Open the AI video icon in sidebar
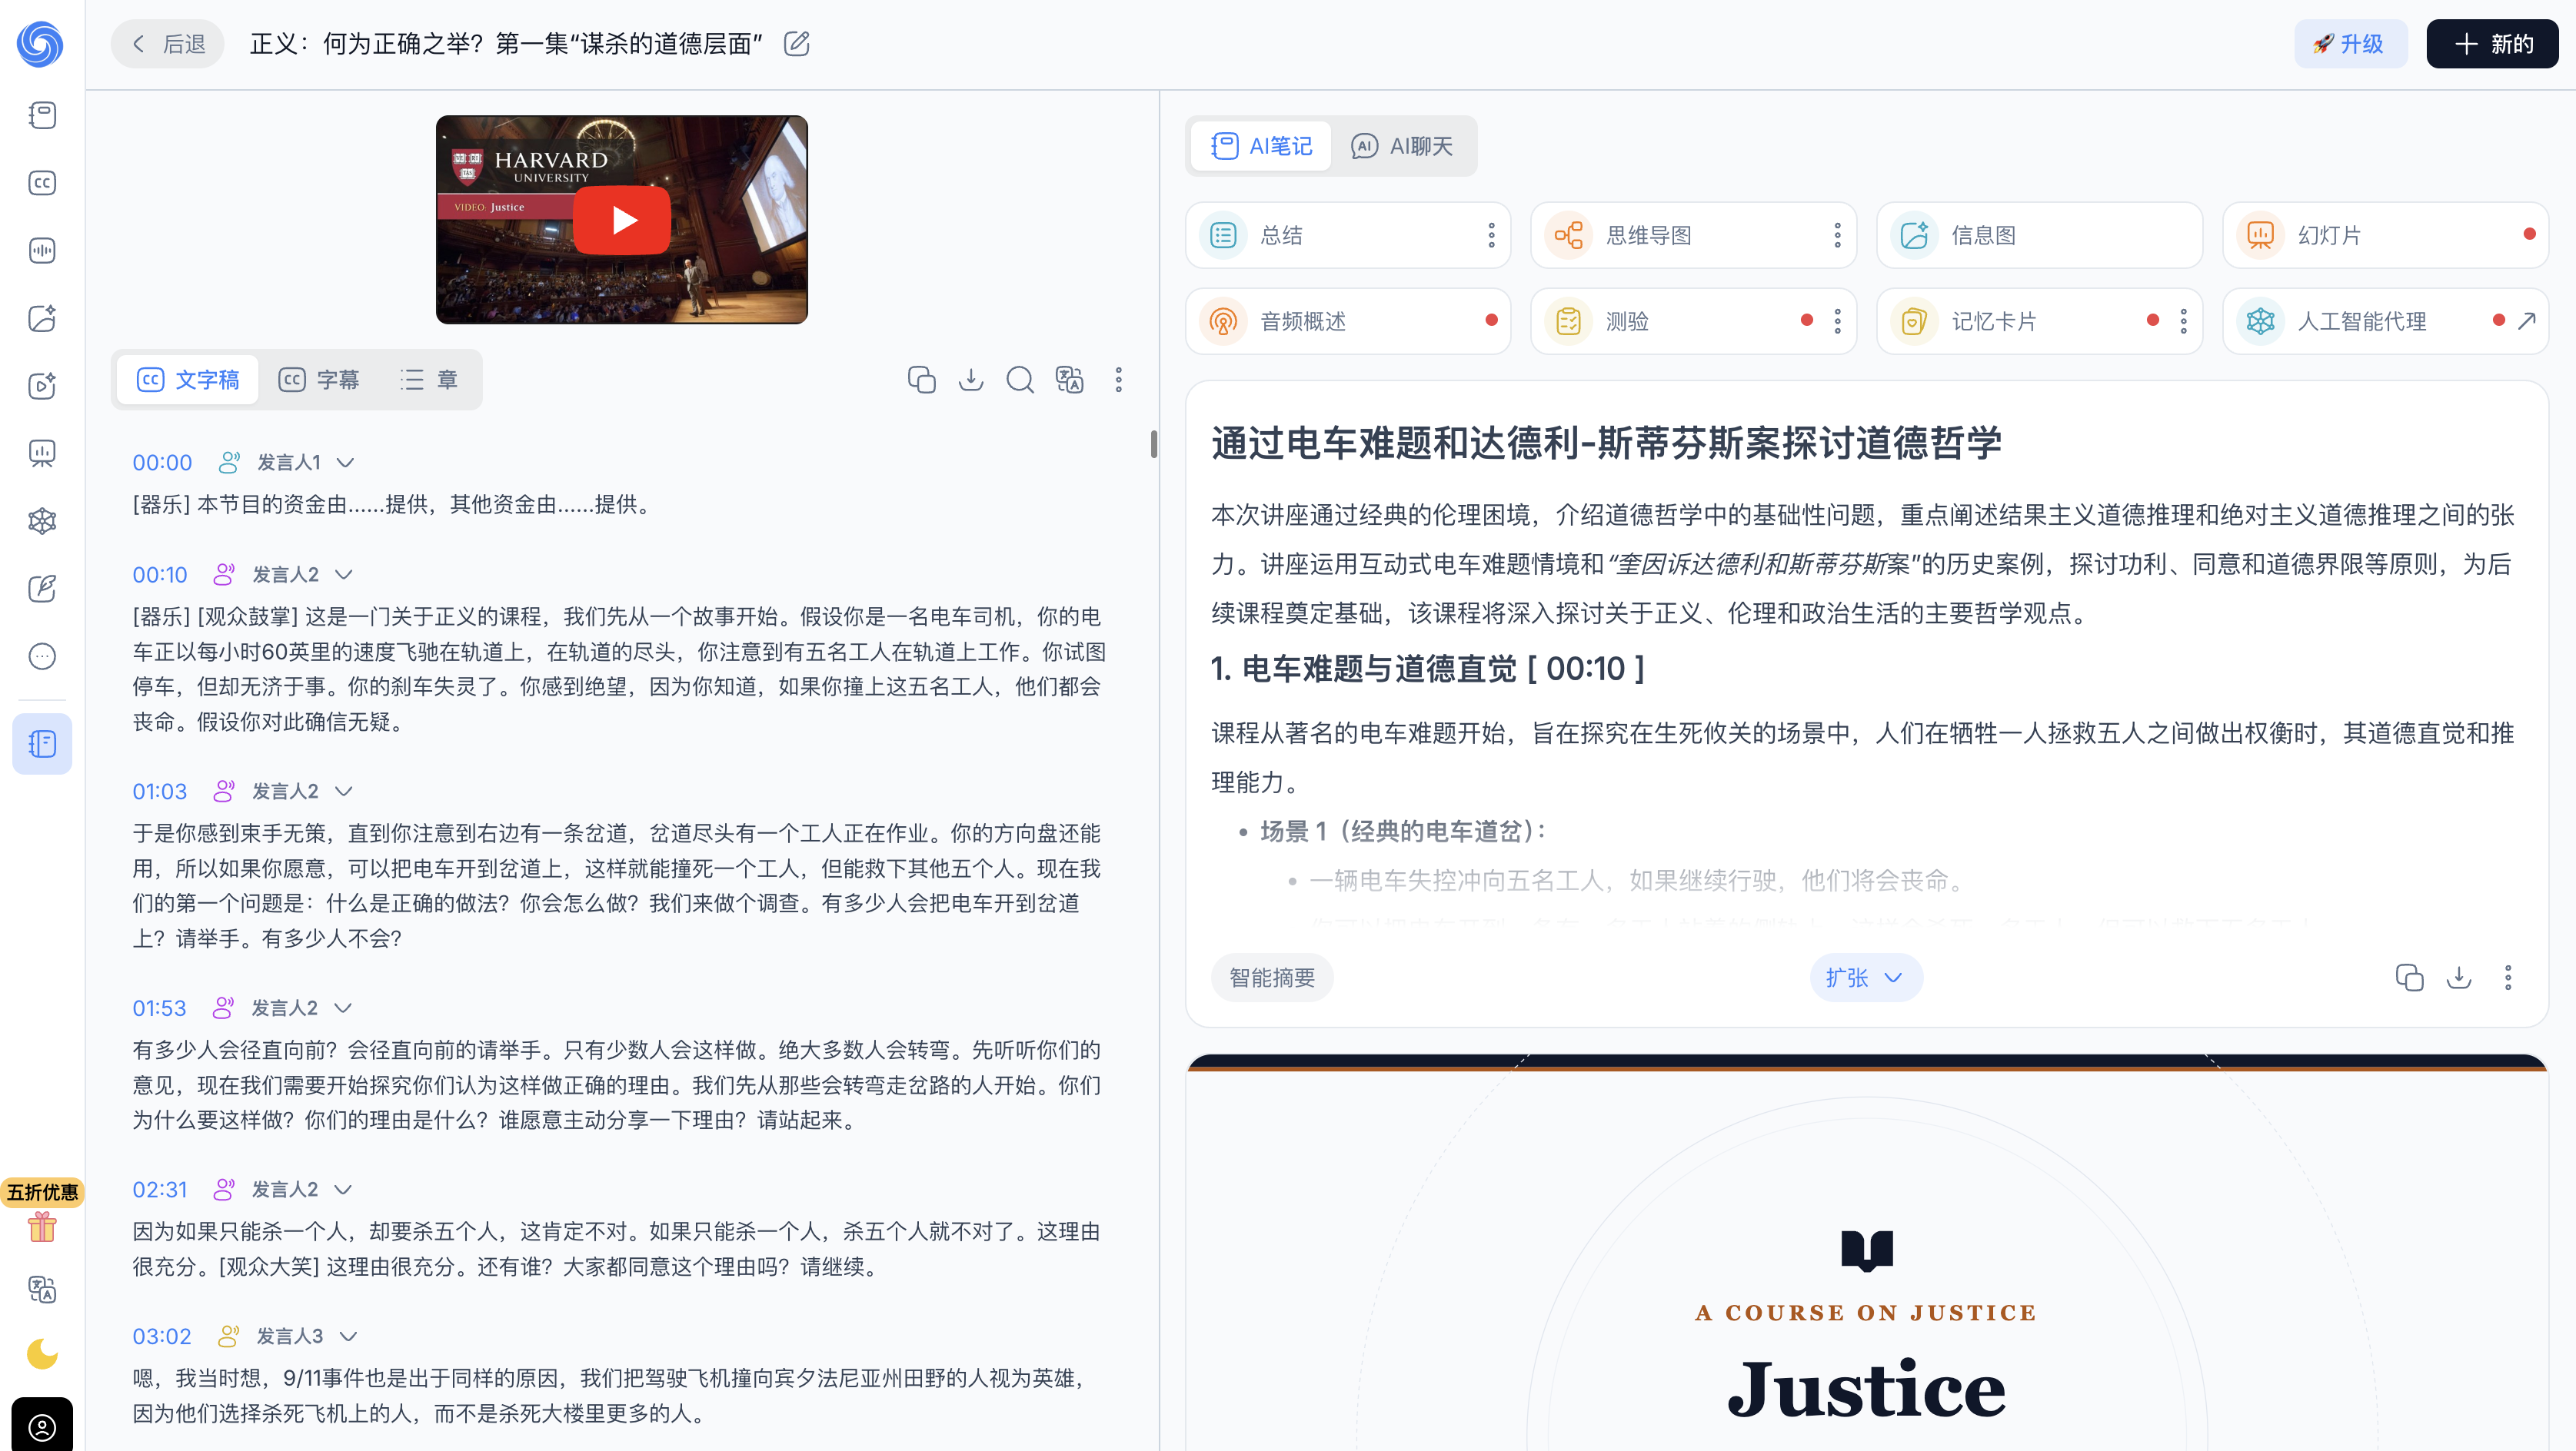Image resolution: width=2576 pixels, height=1451 pixels. pyautogui.click(x=42, y=386)
